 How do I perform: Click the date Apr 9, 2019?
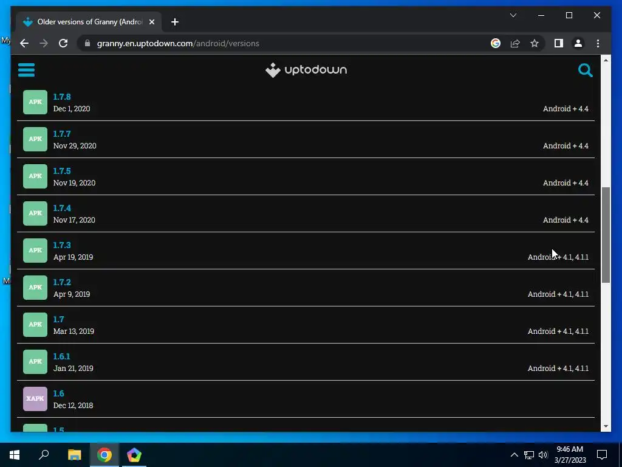72,294
